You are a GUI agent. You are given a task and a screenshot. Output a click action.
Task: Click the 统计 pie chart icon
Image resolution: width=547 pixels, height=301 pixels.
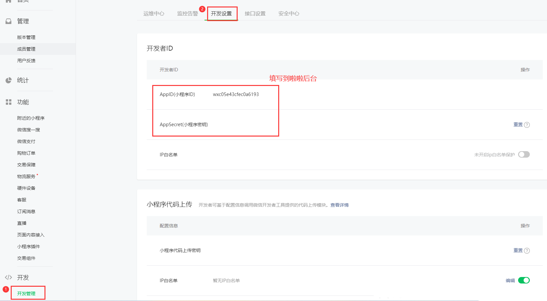8,80
